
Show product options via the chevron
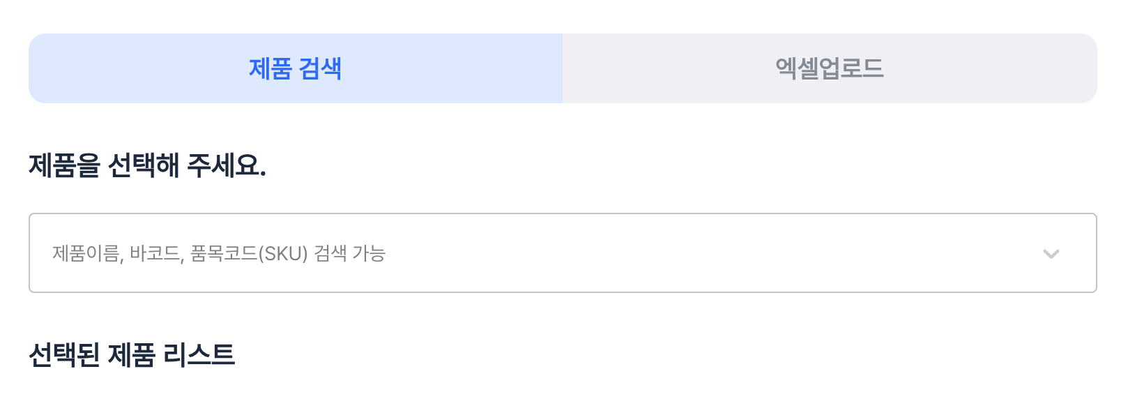1051,253
